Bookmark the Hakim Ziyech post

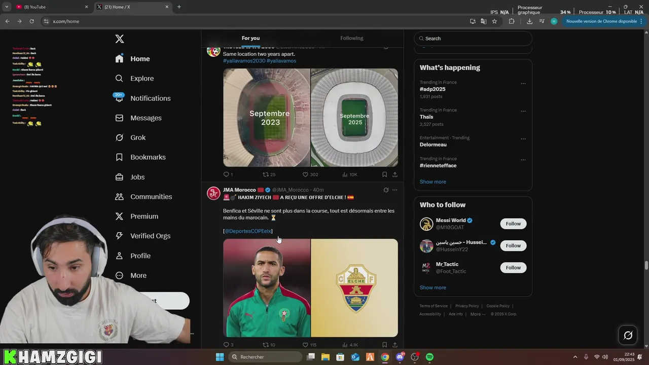[384, 345]
